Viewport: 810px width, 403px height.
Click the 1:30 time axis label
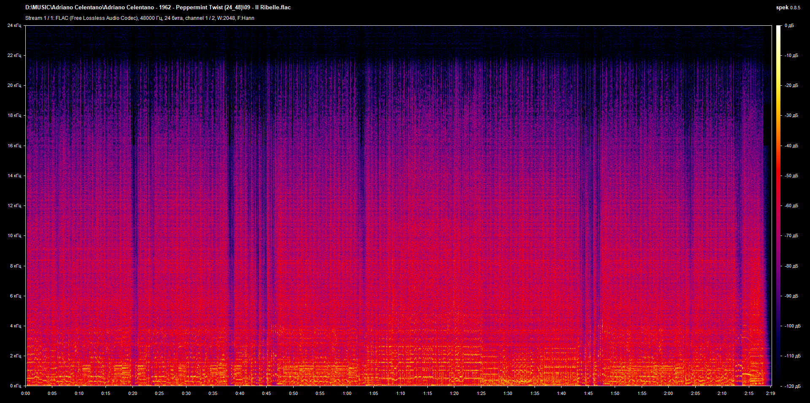tap(508, 393)
